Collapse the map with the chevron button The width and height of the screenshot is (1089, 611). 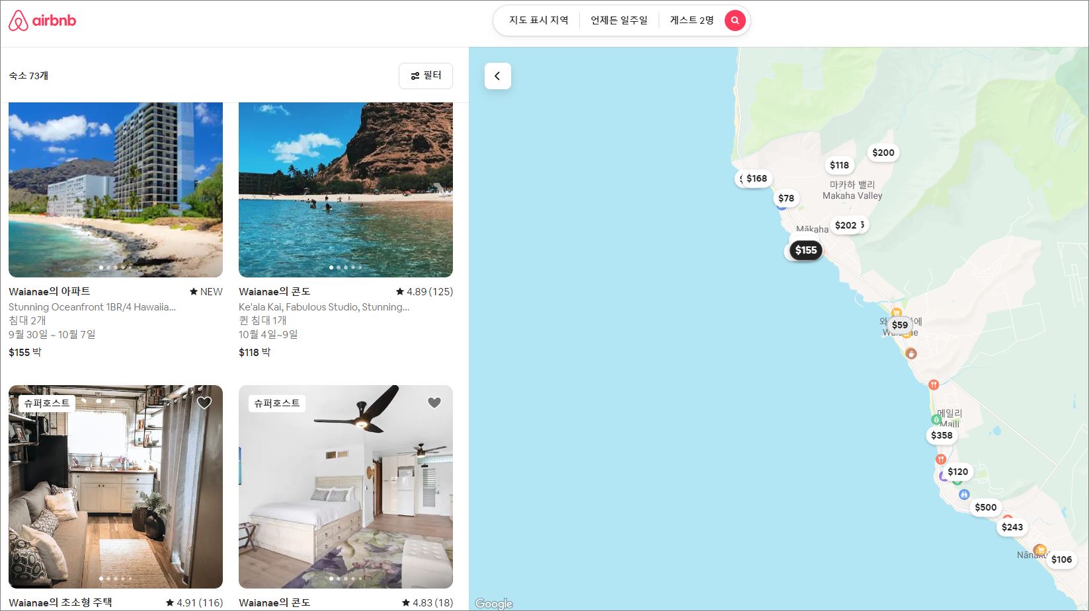[497, 76]
